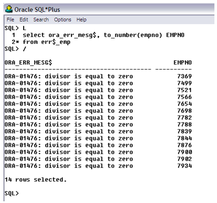
Task: Open the File menu
Action: [x=10, y=20]
